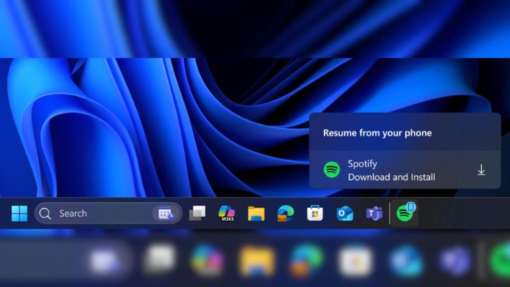This screenshot has height=287, width=510.
Task: Open the calendar highlight icon in search box
Action: [x=166, y=214]
